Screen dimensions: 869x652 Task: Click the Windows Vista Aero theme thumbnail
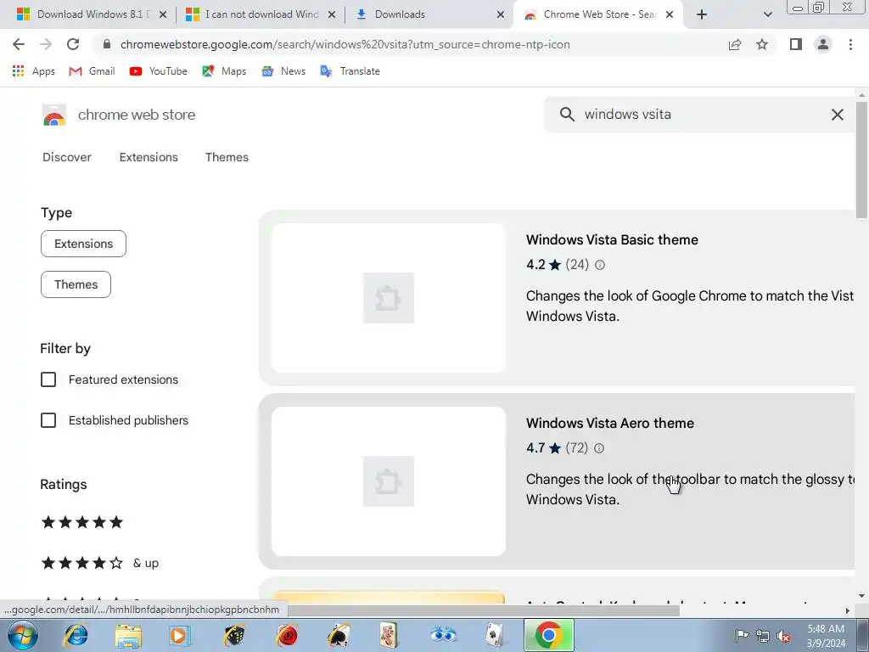389,481
